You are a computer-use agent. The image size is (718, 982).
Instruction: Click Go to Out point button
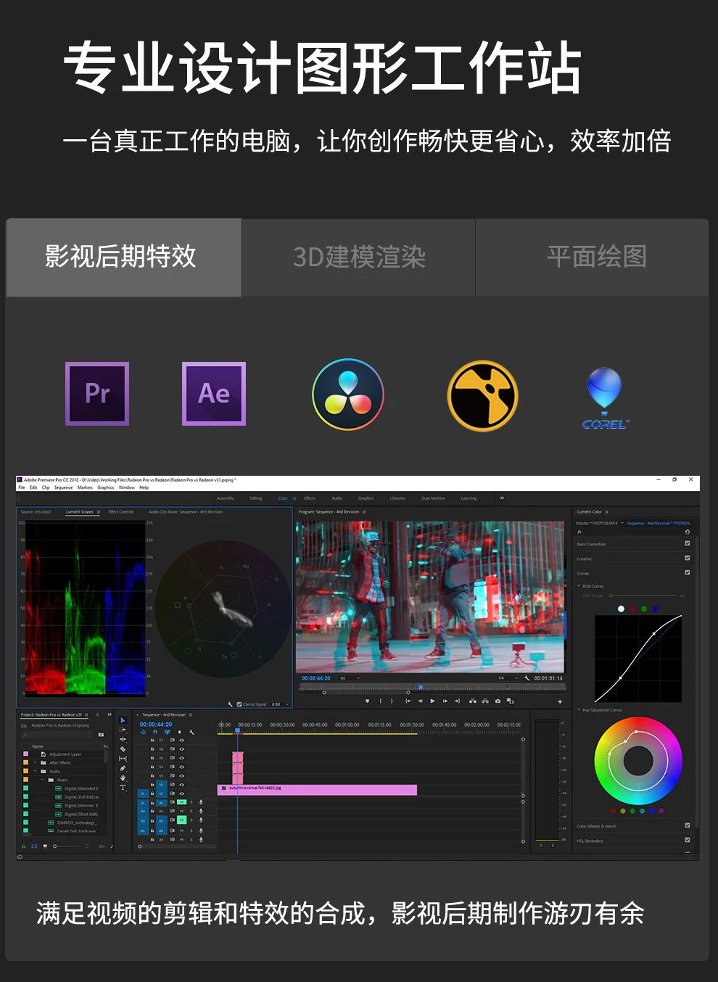(x=457, y=701)
